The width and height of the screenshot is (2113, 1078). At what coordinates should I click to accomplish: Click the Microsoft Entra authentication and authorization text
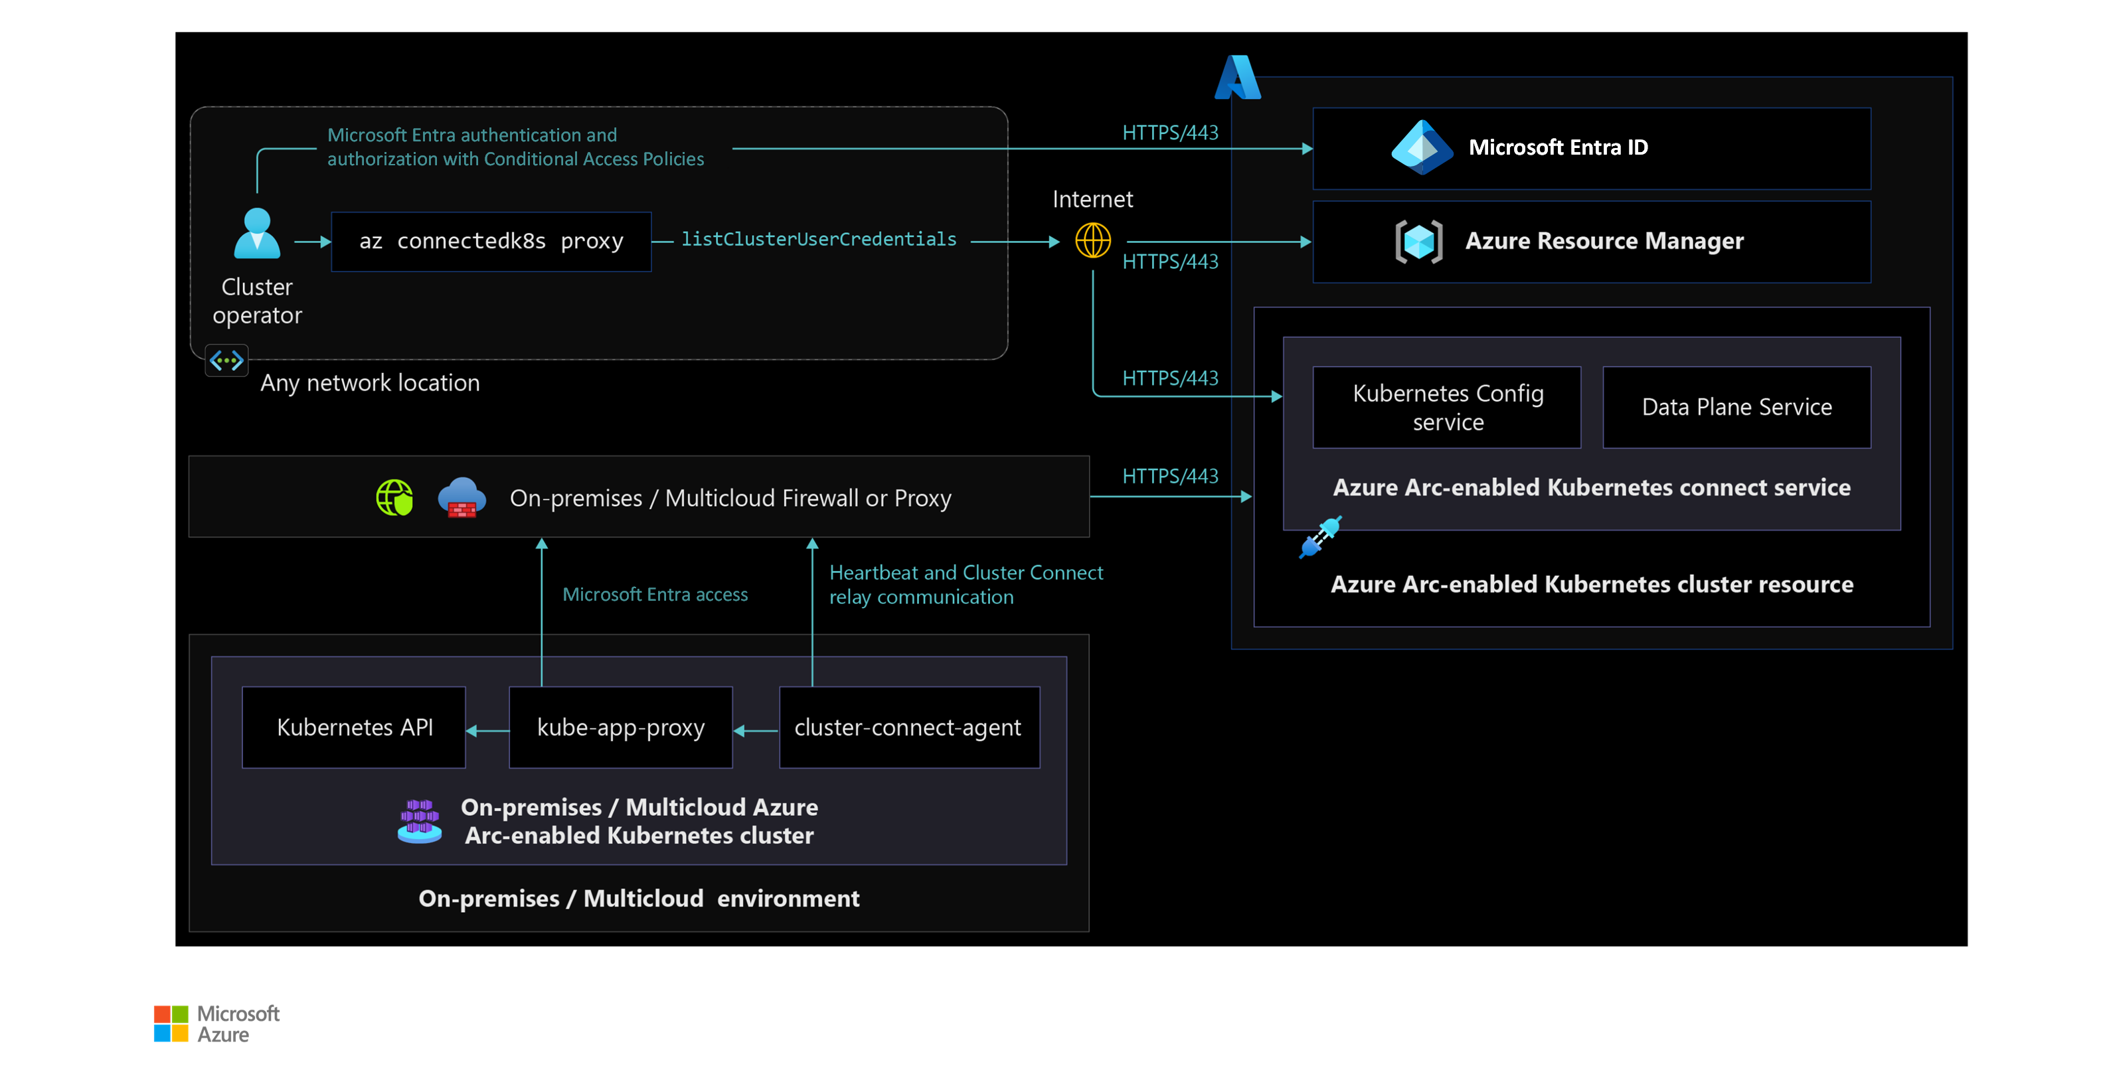(515, 147)
